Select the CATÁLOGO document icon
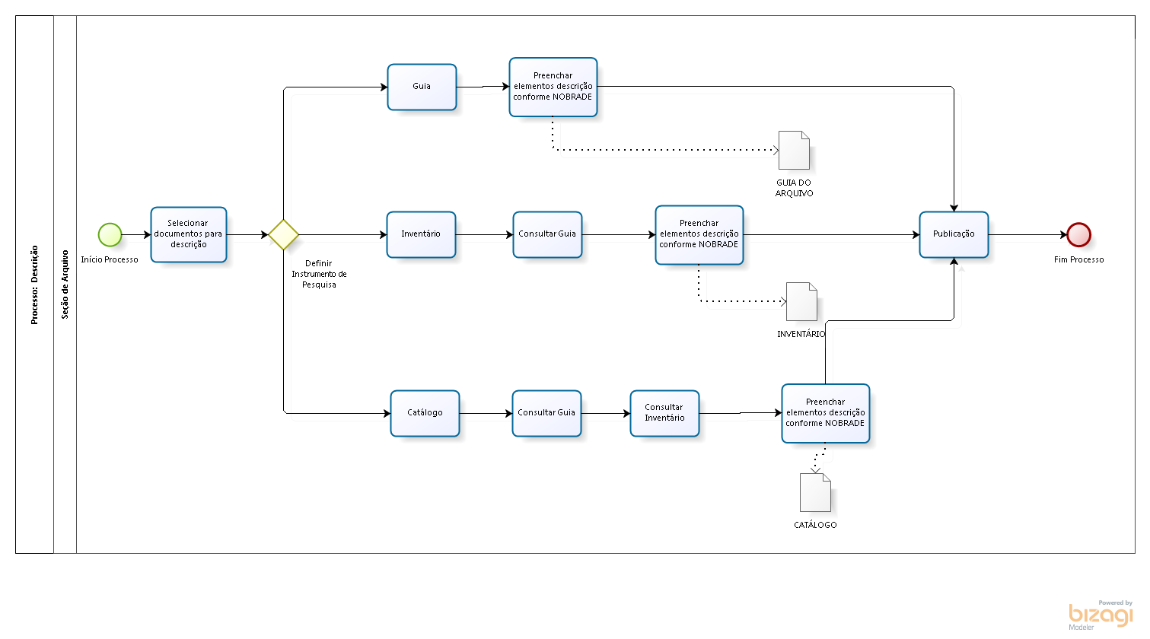The width and height of the screenshot is (1150, 639). [x=815, y=493]
